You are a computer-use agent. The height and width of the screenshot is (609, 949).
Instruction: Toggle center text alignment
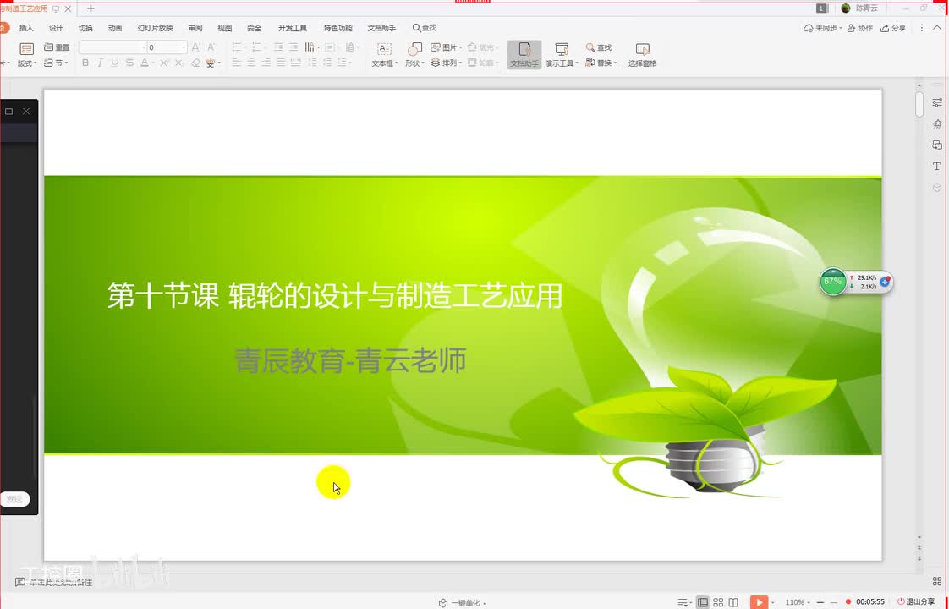[251, 63]
